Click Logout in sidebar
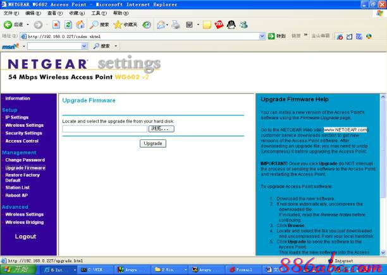Screen dimensions: 387x275 point(26,237)
